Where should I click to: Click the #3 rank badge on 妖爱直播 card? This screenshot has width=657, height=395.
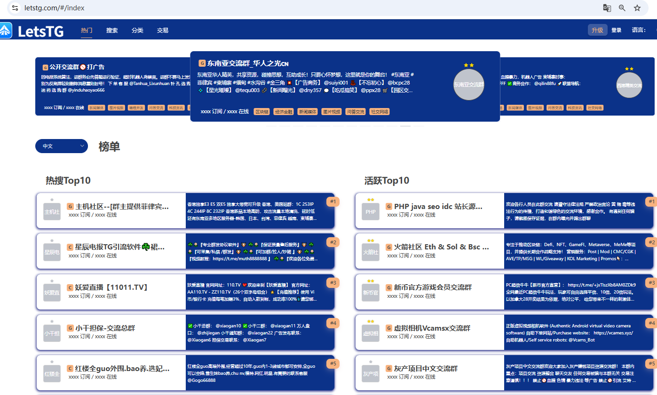click(x=333, y=283)
